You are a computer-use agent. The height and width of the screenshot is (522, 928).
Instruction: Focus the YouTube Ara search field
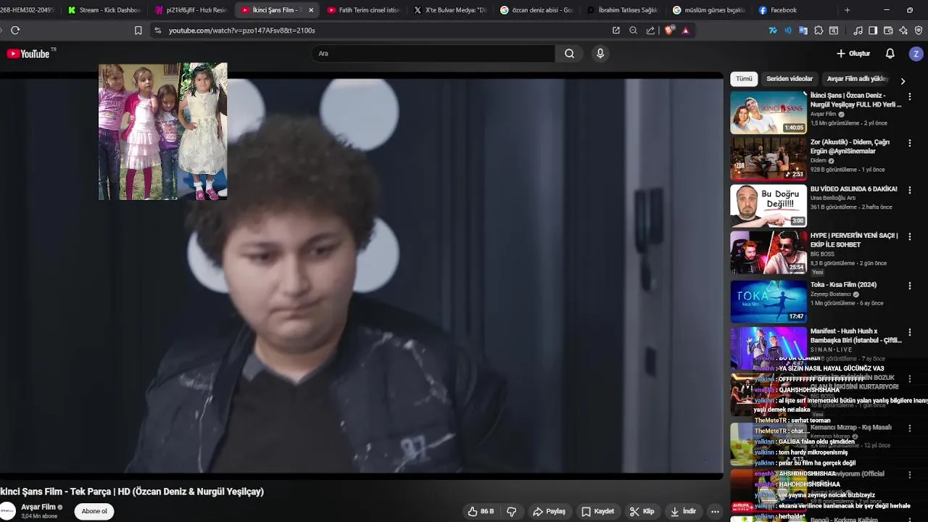434,54
